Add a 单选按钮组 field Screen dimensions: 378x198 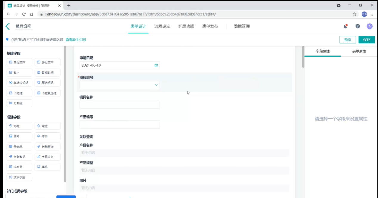click(x=19, y=83)
